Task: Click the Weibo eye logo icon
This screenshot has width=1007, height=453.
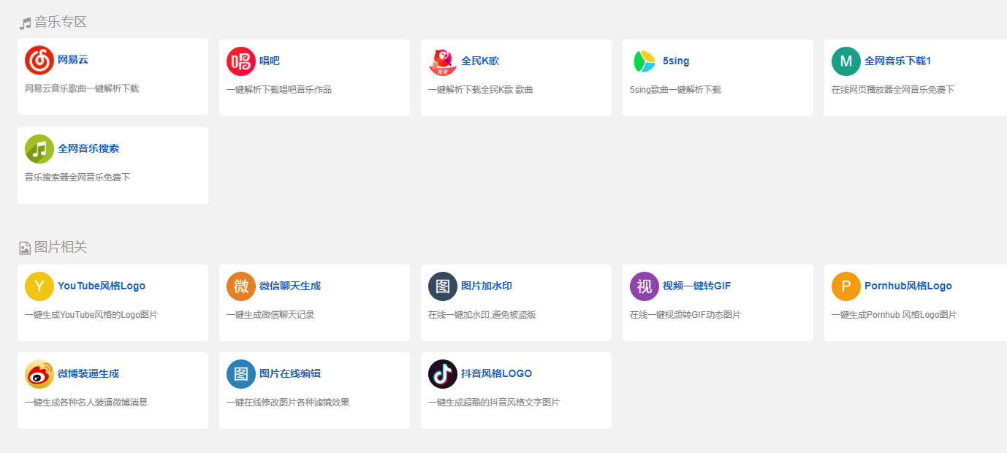Action: point(39,374)
